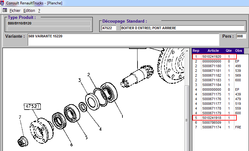Click the document icon left of Fichier
This screenshot has width=249, height=151.
5,10
